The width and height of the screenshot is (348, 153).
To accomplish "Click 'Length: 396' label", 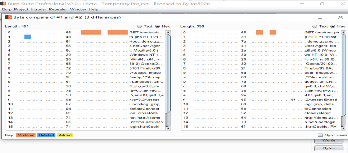I will [192, 26].
